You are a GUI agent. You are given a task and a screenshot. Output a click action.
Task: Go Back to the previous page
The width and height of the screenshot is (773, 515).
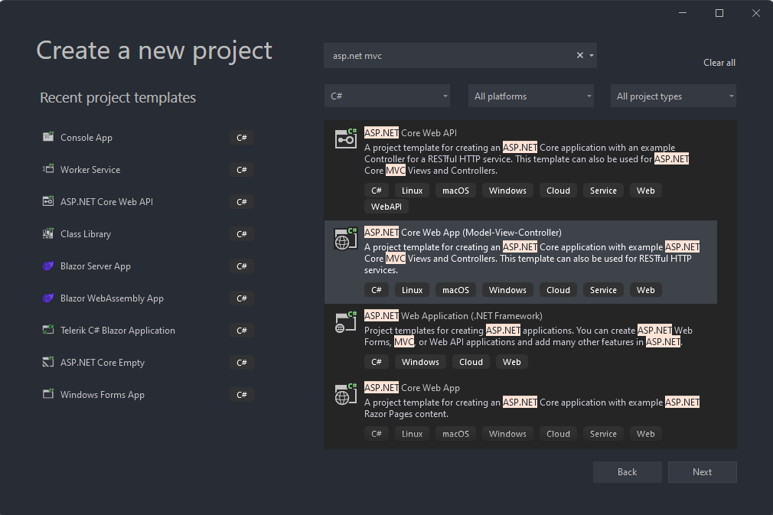click(627, 472)
